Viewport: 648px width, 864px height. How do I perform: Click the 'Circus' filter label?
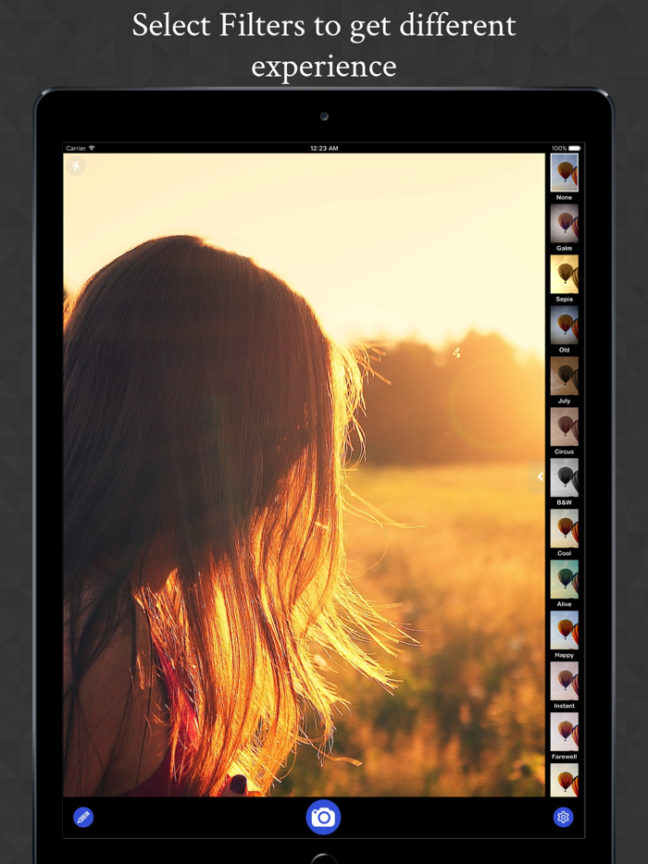click(564, 451)
